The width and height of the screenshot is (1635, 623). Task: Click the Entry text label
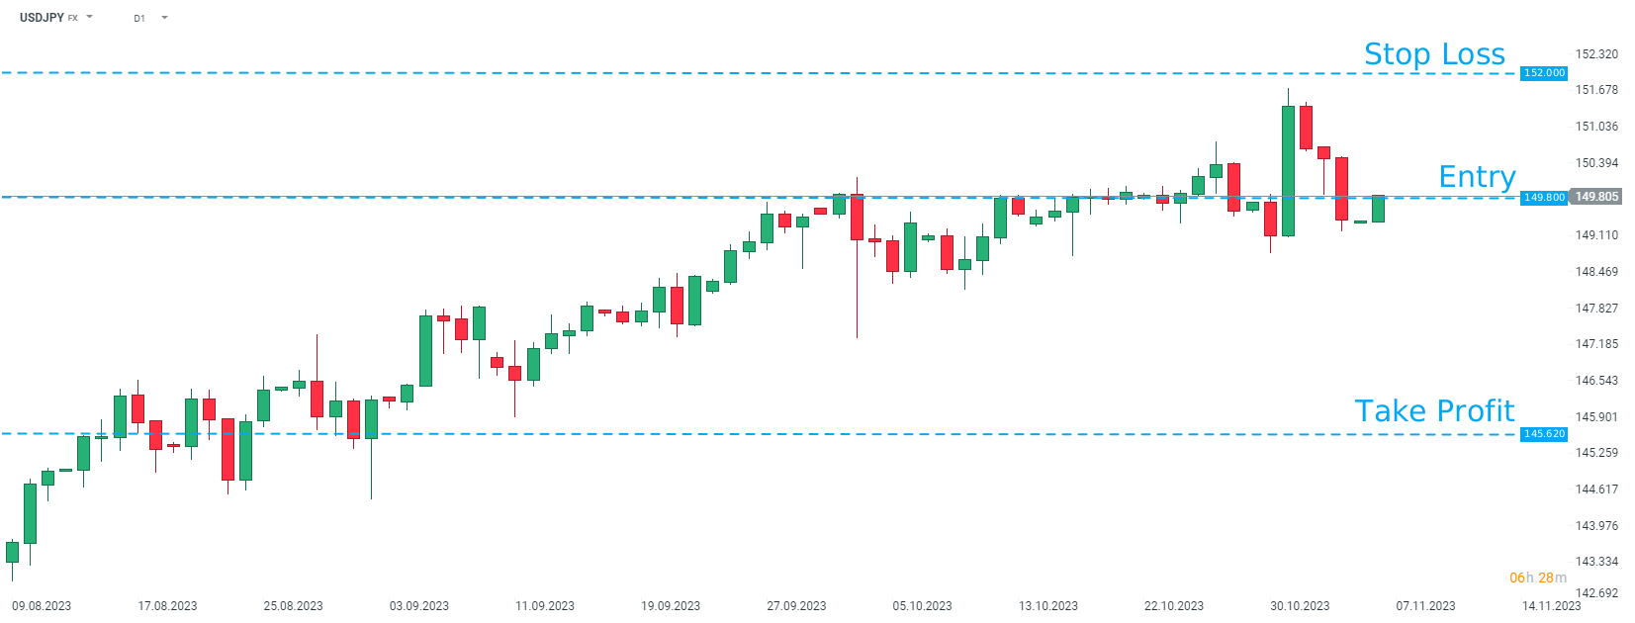coord(1477,177)
